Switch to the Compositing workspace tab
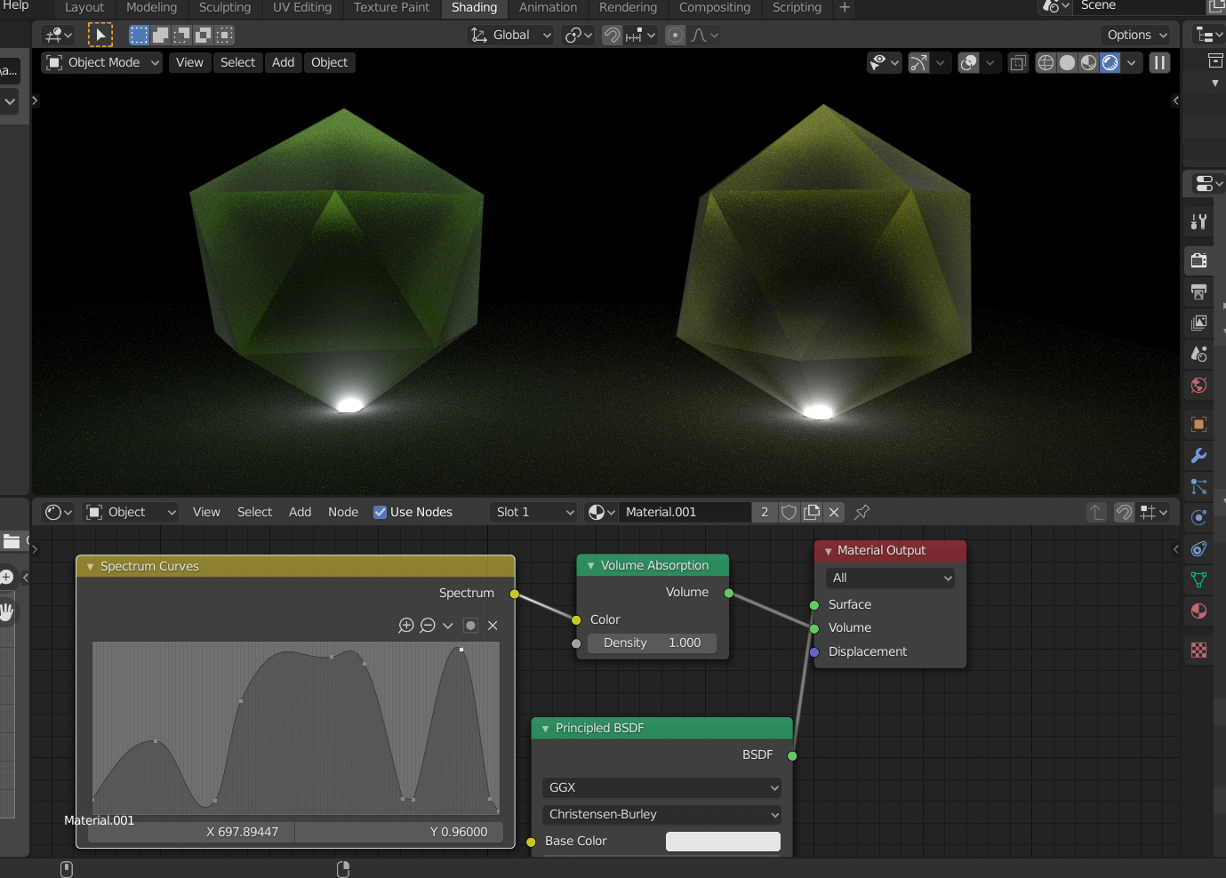 coord(715,7)
